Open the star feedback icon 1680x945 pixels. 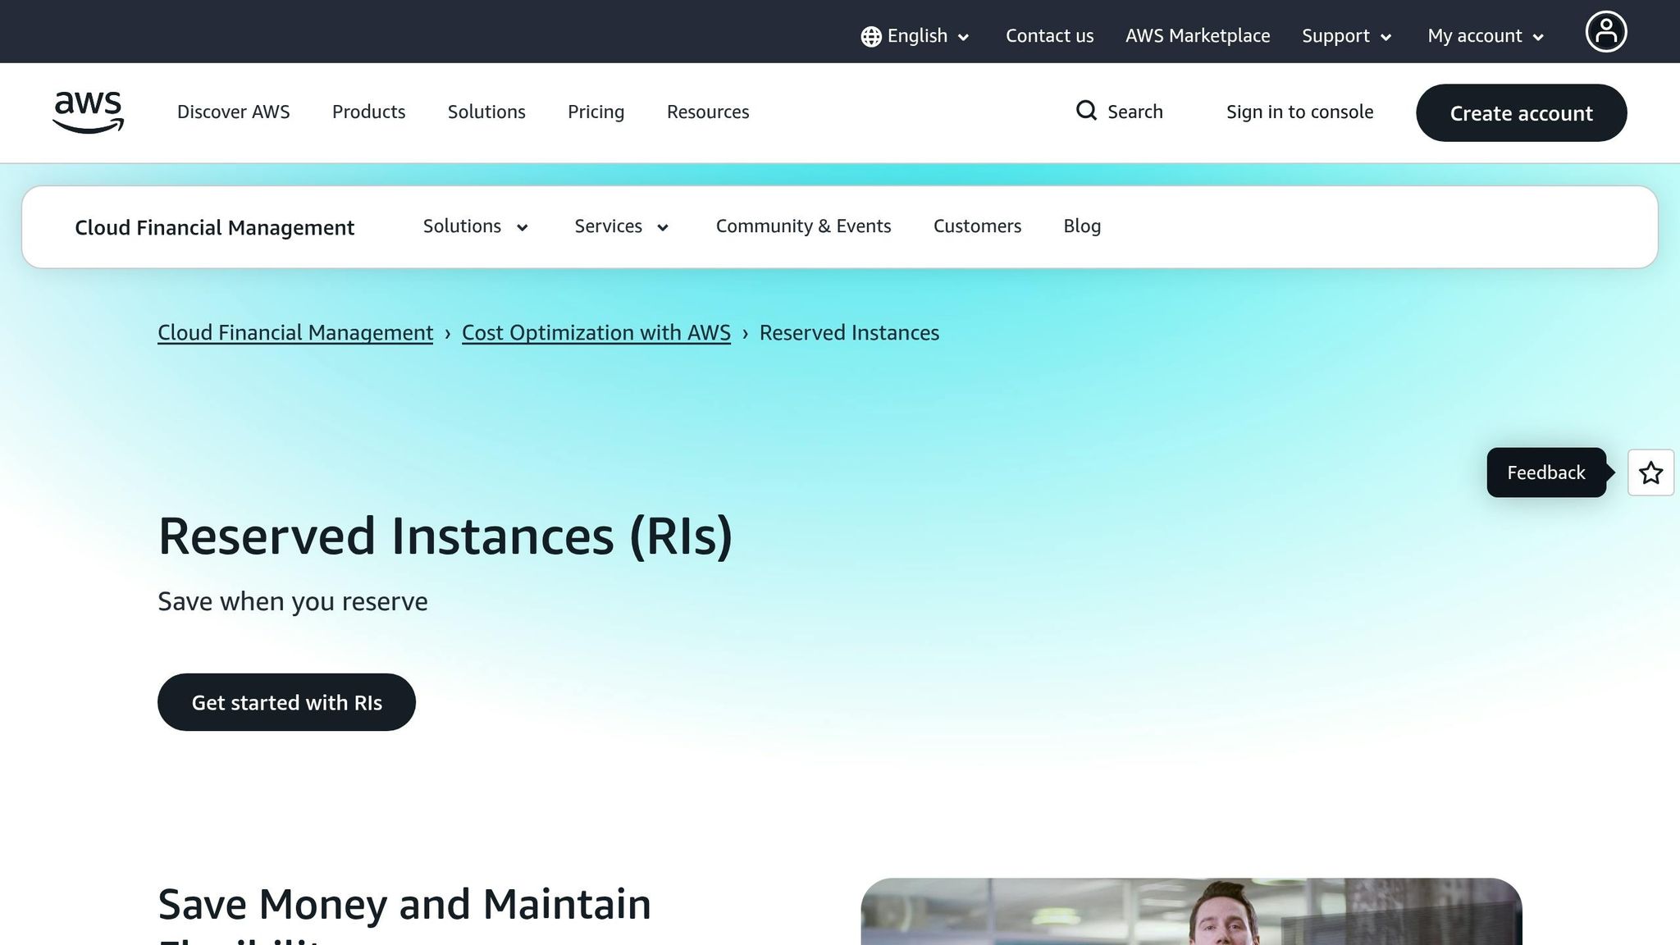click(x=1650, y=472)
